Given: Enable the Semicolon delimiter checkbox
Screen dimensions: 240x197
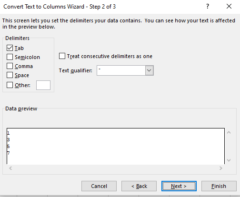Looking at the screenshot, I should point(10,57).
